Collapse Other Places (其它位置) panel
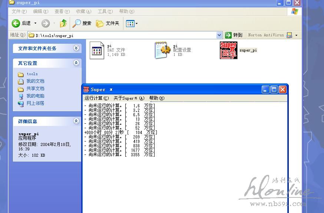The width and height of the screenshot is (324, 213). pyautogui.click(x=76, y=63)
